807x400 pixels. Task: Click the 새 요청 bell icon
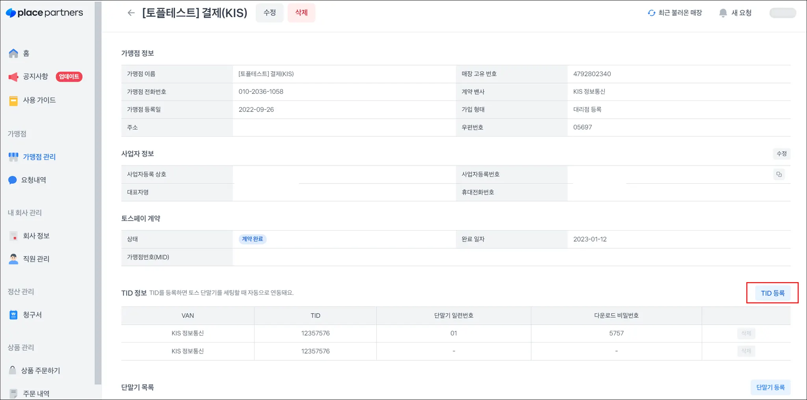tap(723, 13)
